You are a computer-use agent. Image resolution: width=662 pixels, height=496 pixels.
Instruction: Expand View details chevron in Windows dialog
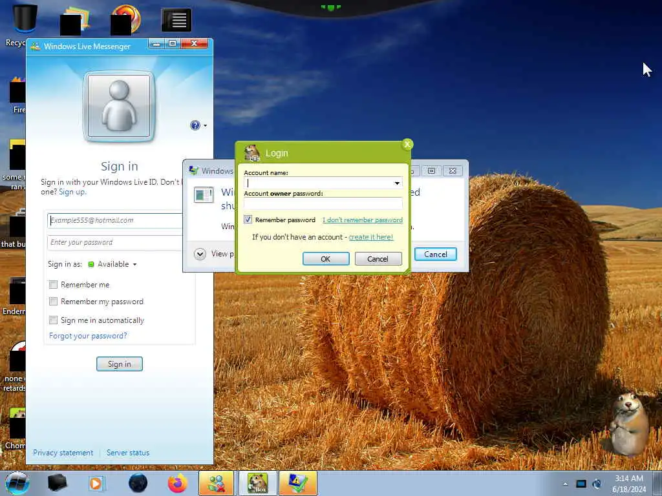200,254
